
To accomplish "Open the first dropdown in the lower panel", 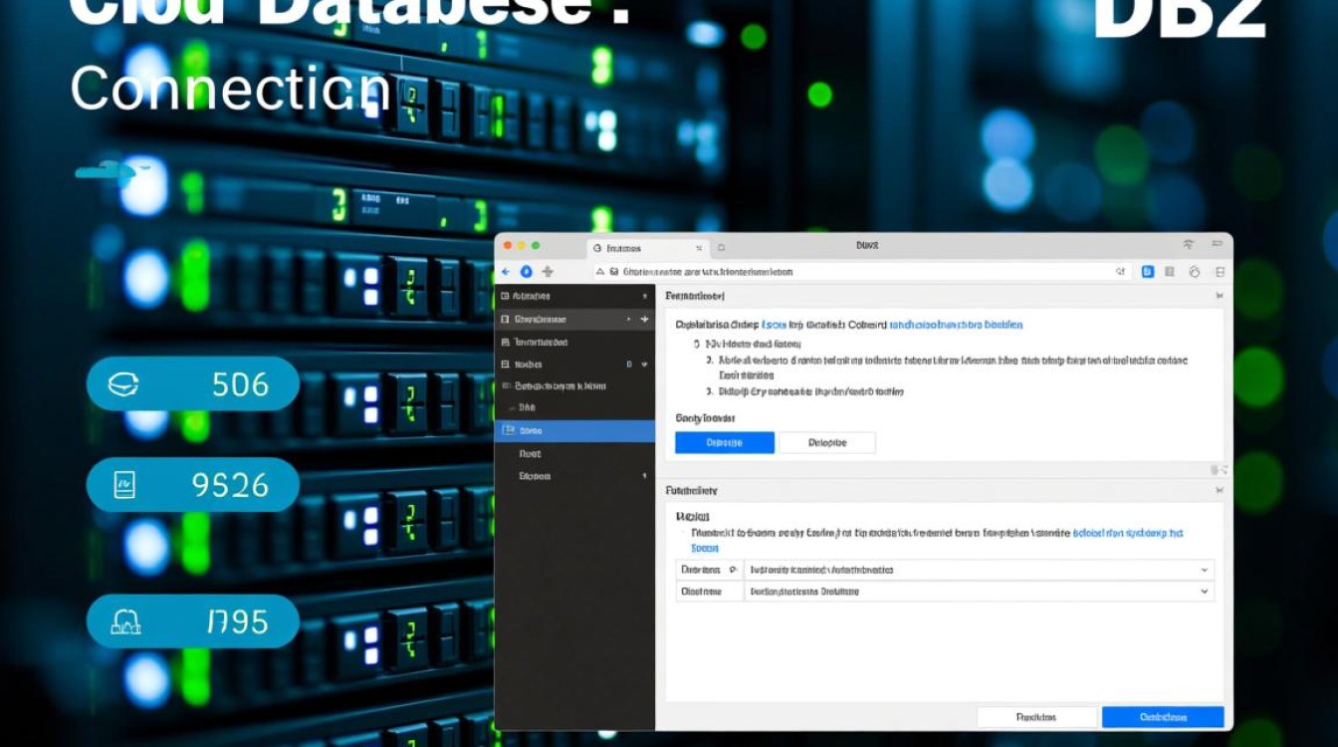I will (x=1205, y=570).
